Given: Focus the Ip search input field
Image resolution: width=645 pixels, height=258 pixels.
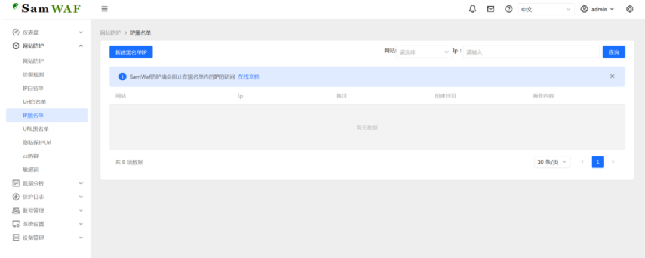Looking at the screenshot, I should tap(531, 52).
